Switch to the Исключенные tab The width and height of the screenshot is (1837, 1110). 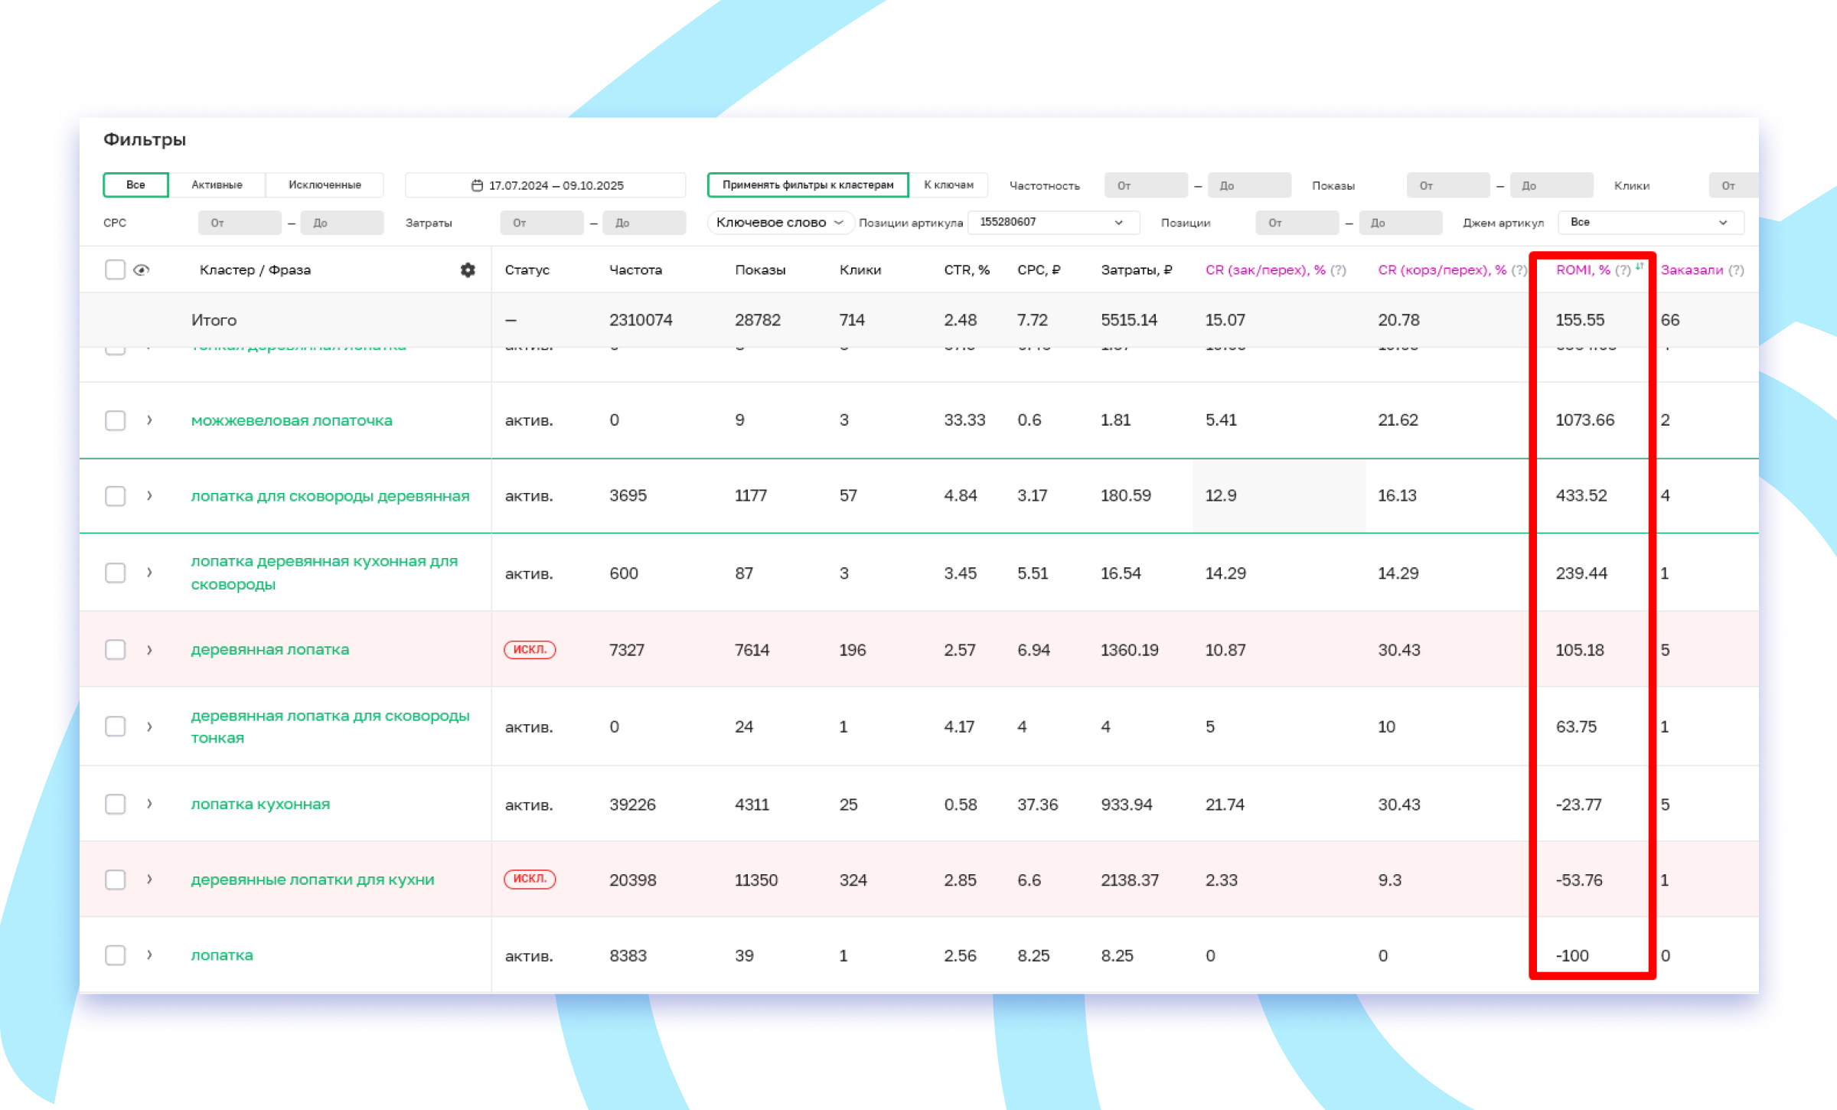tap(325, 184)
